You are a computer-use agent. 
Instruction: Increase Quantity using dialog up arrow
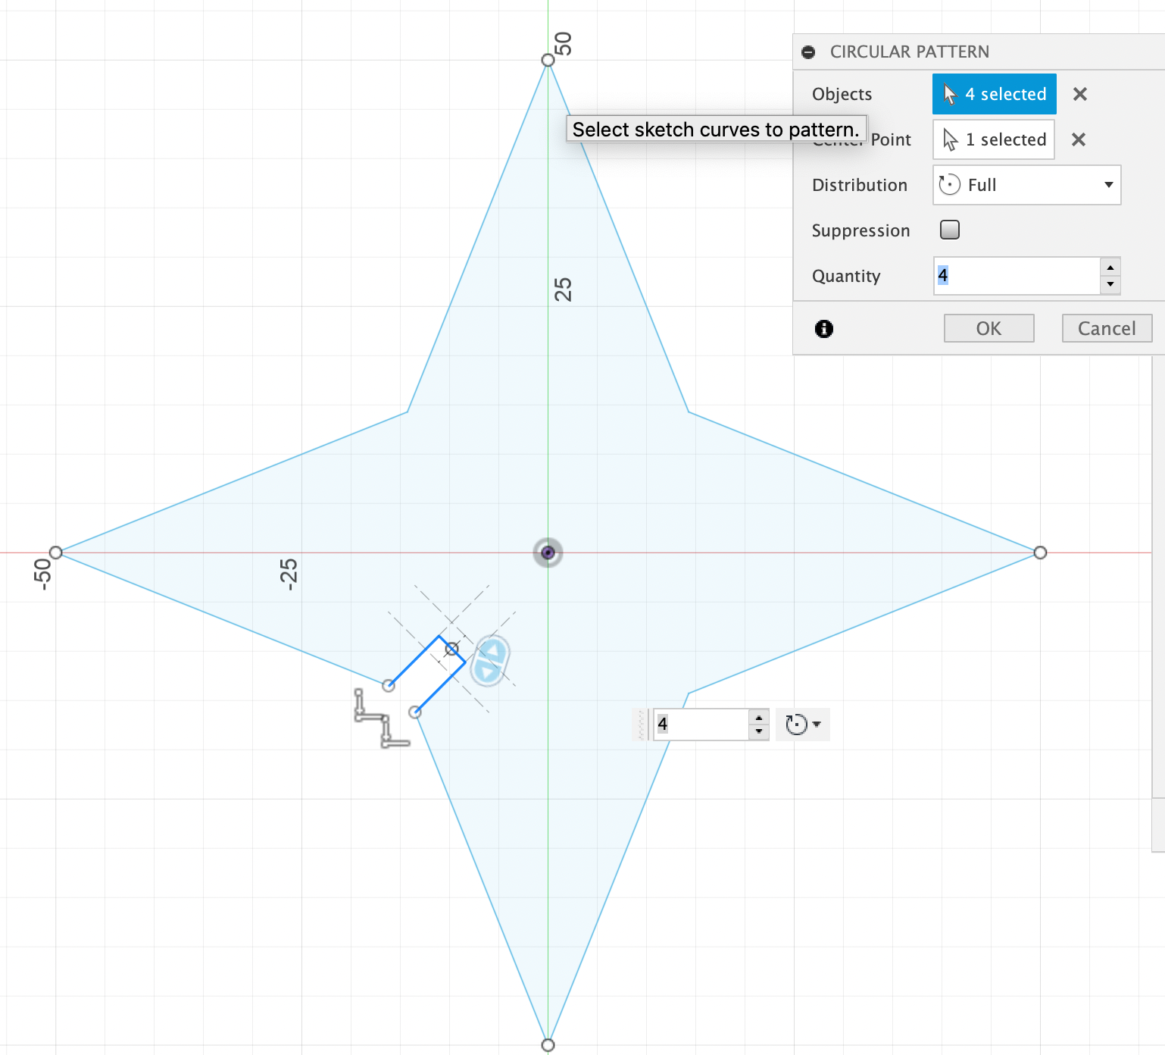coord(1110,268)
